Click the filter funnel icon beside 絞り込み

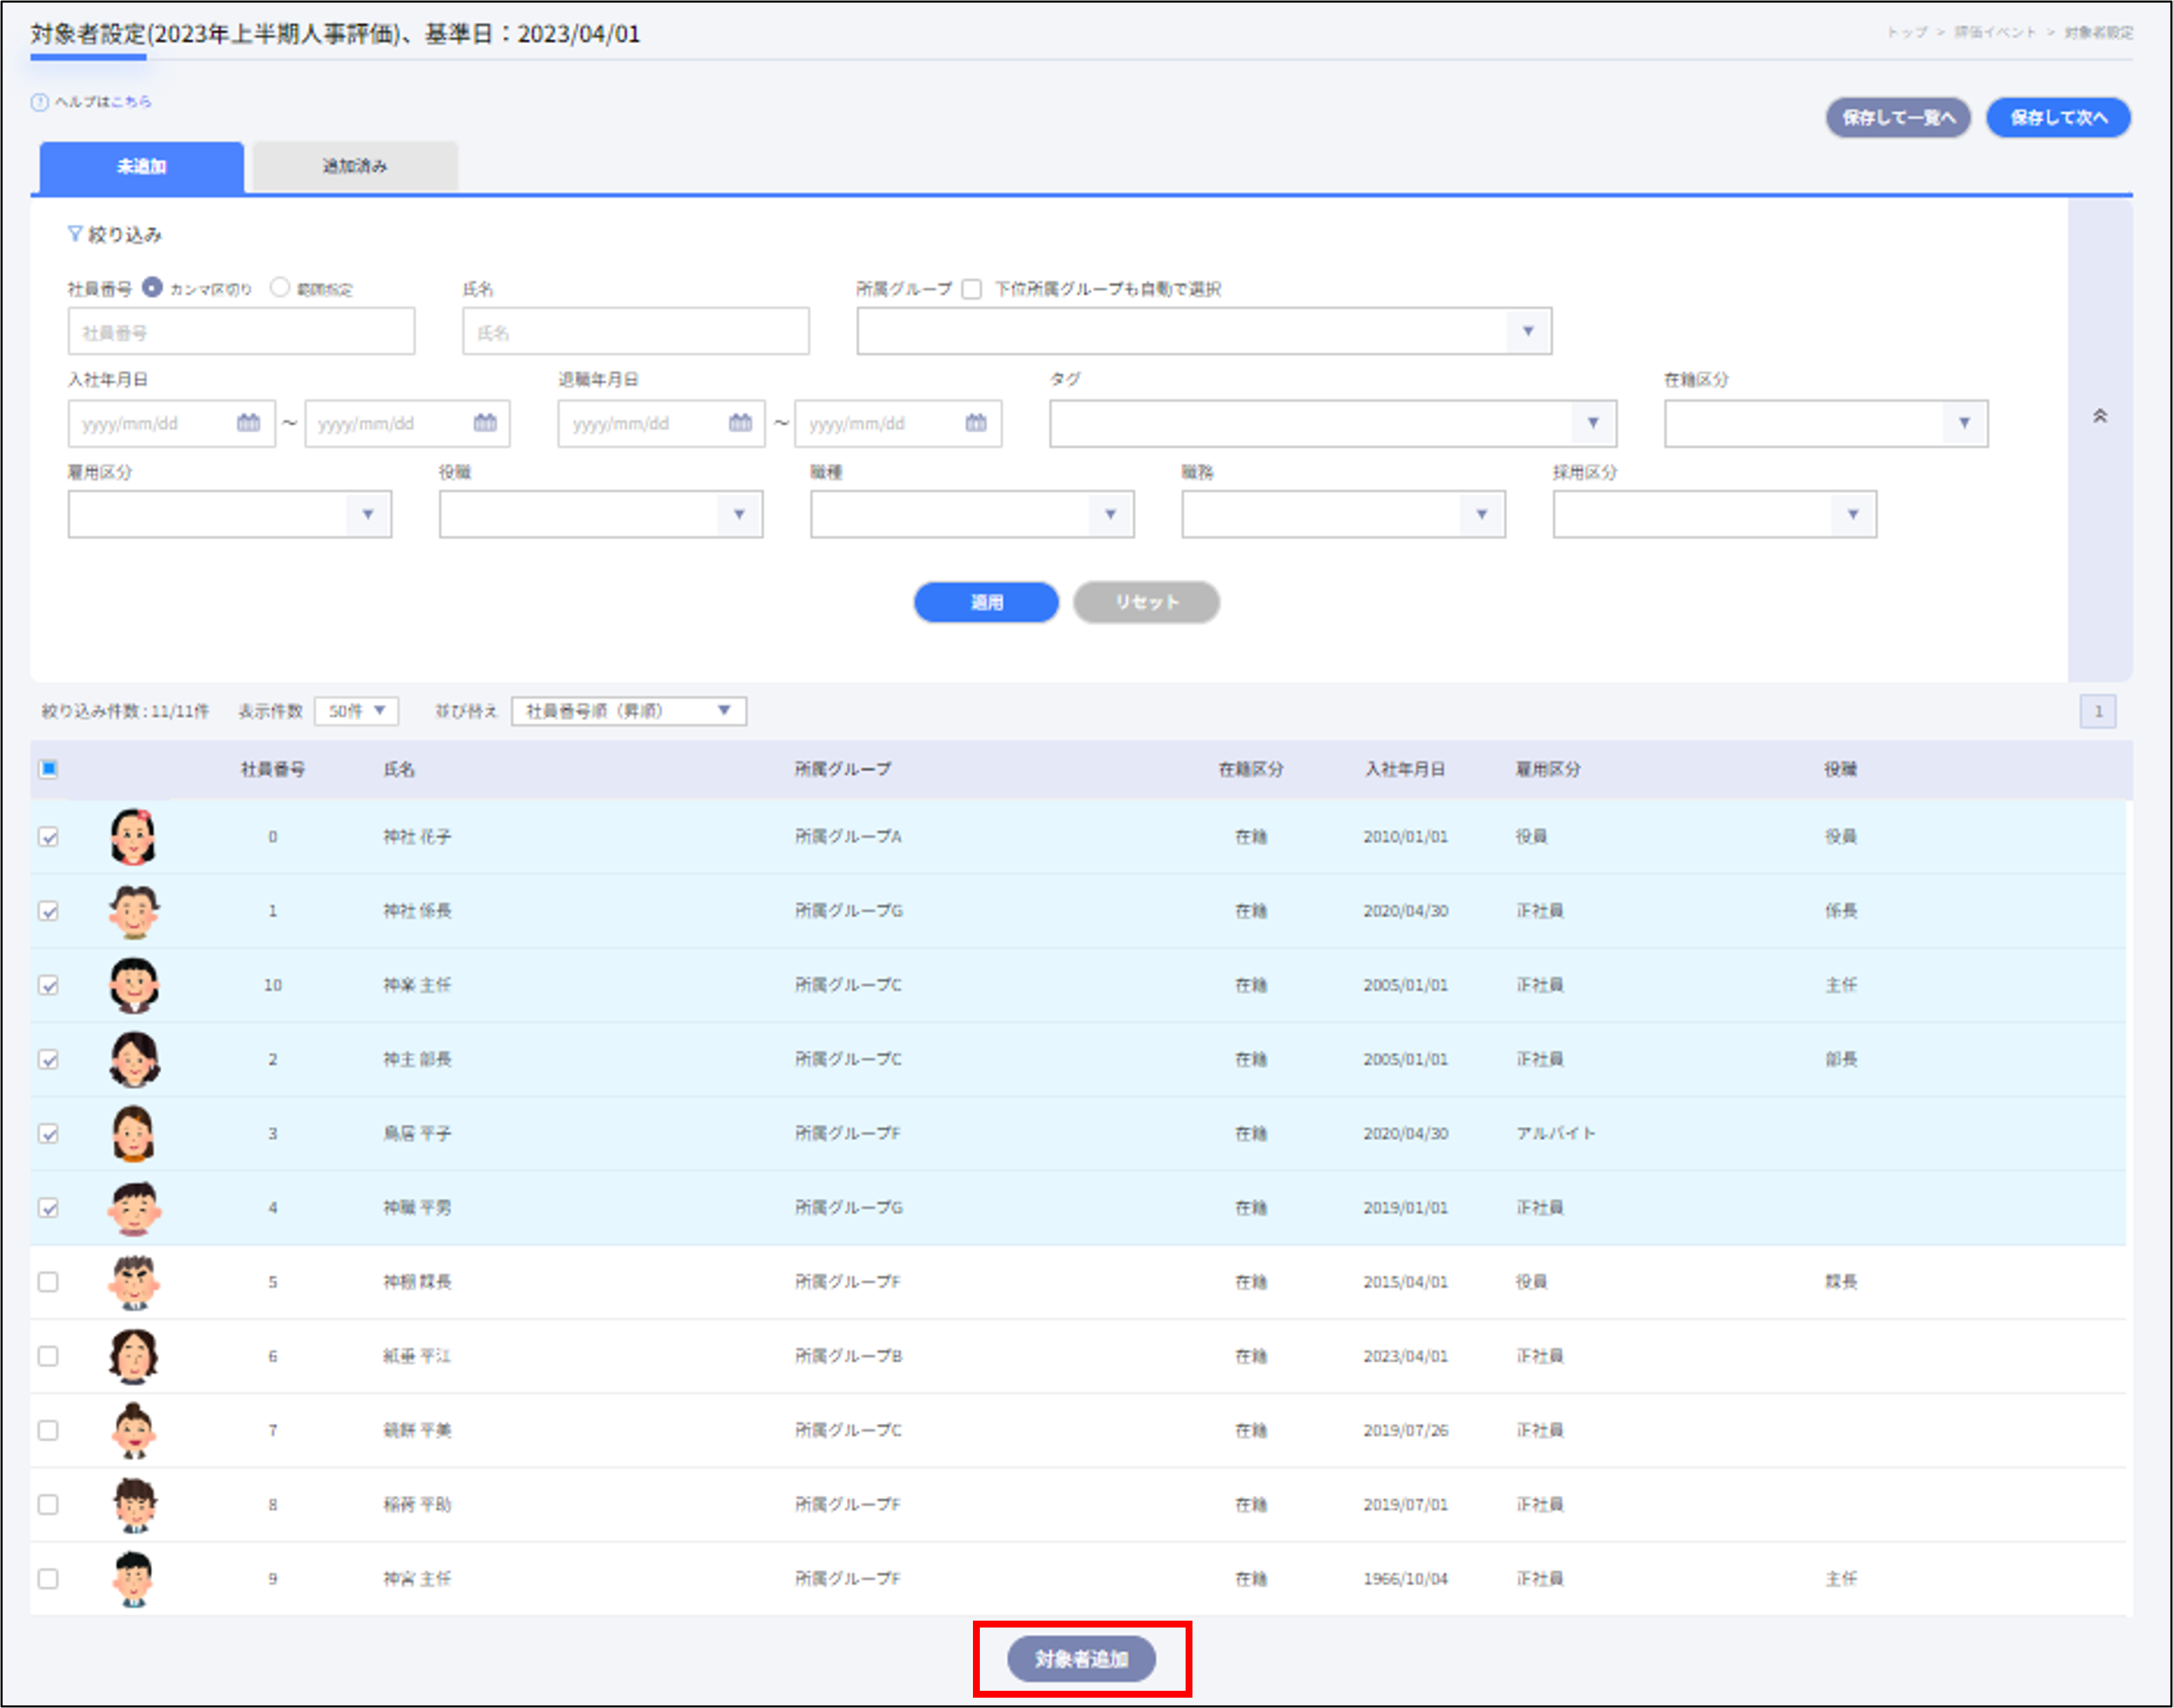[x=75, y=234]
